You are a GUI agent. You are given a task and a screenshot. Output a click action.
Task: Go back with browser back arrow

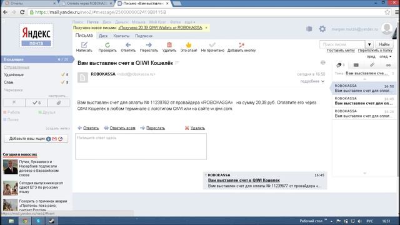point(6,12)
